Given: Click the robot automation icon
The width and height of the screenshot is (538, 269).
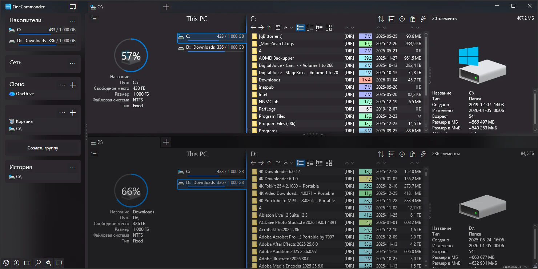Looking at the screenshot, I should pyautogui.click(x=48, y=262).
